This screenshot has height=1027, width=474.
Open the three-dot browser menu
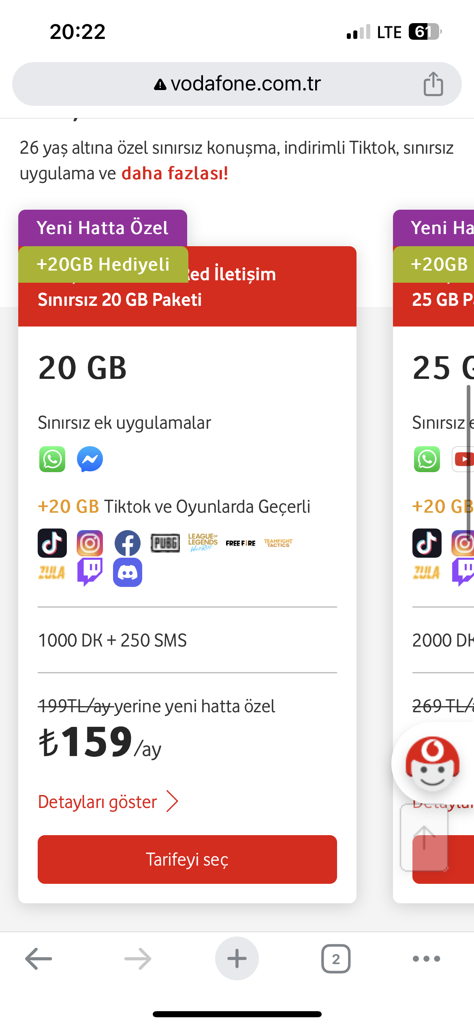[x=426, y=958]
